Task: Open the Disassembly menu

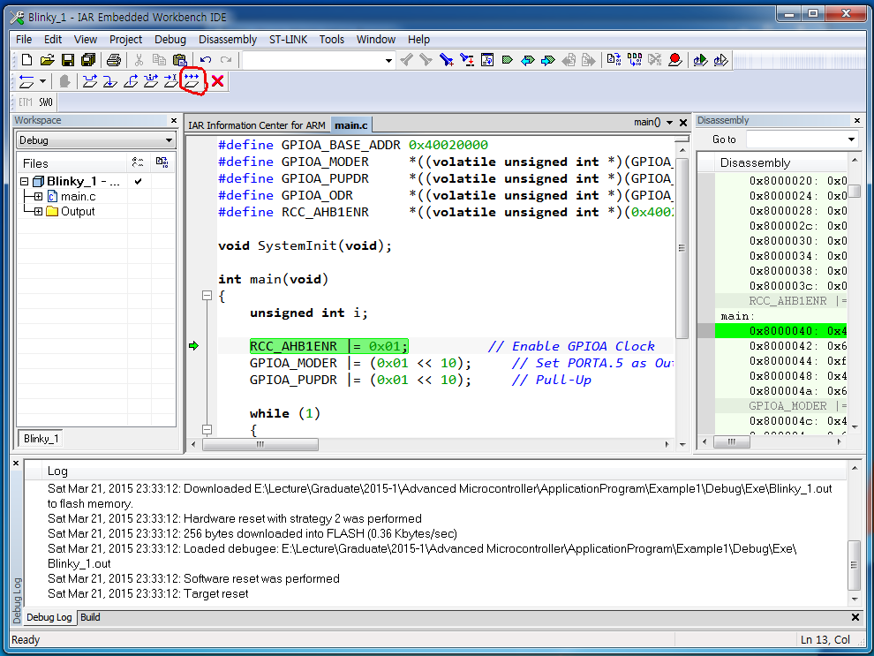Action: pyautogui.click(x=228, y=40)
